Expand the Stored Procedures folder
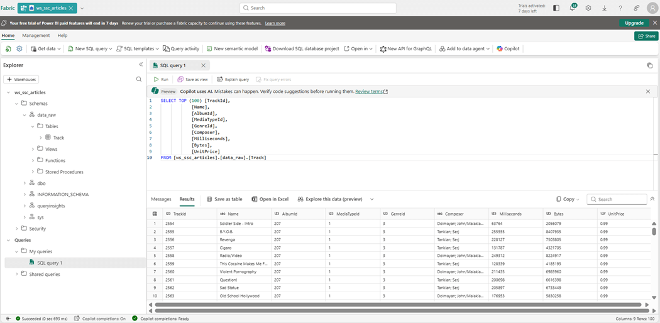Image resolution: width=660 pixels, height=323 pixels. click(33, 172)
